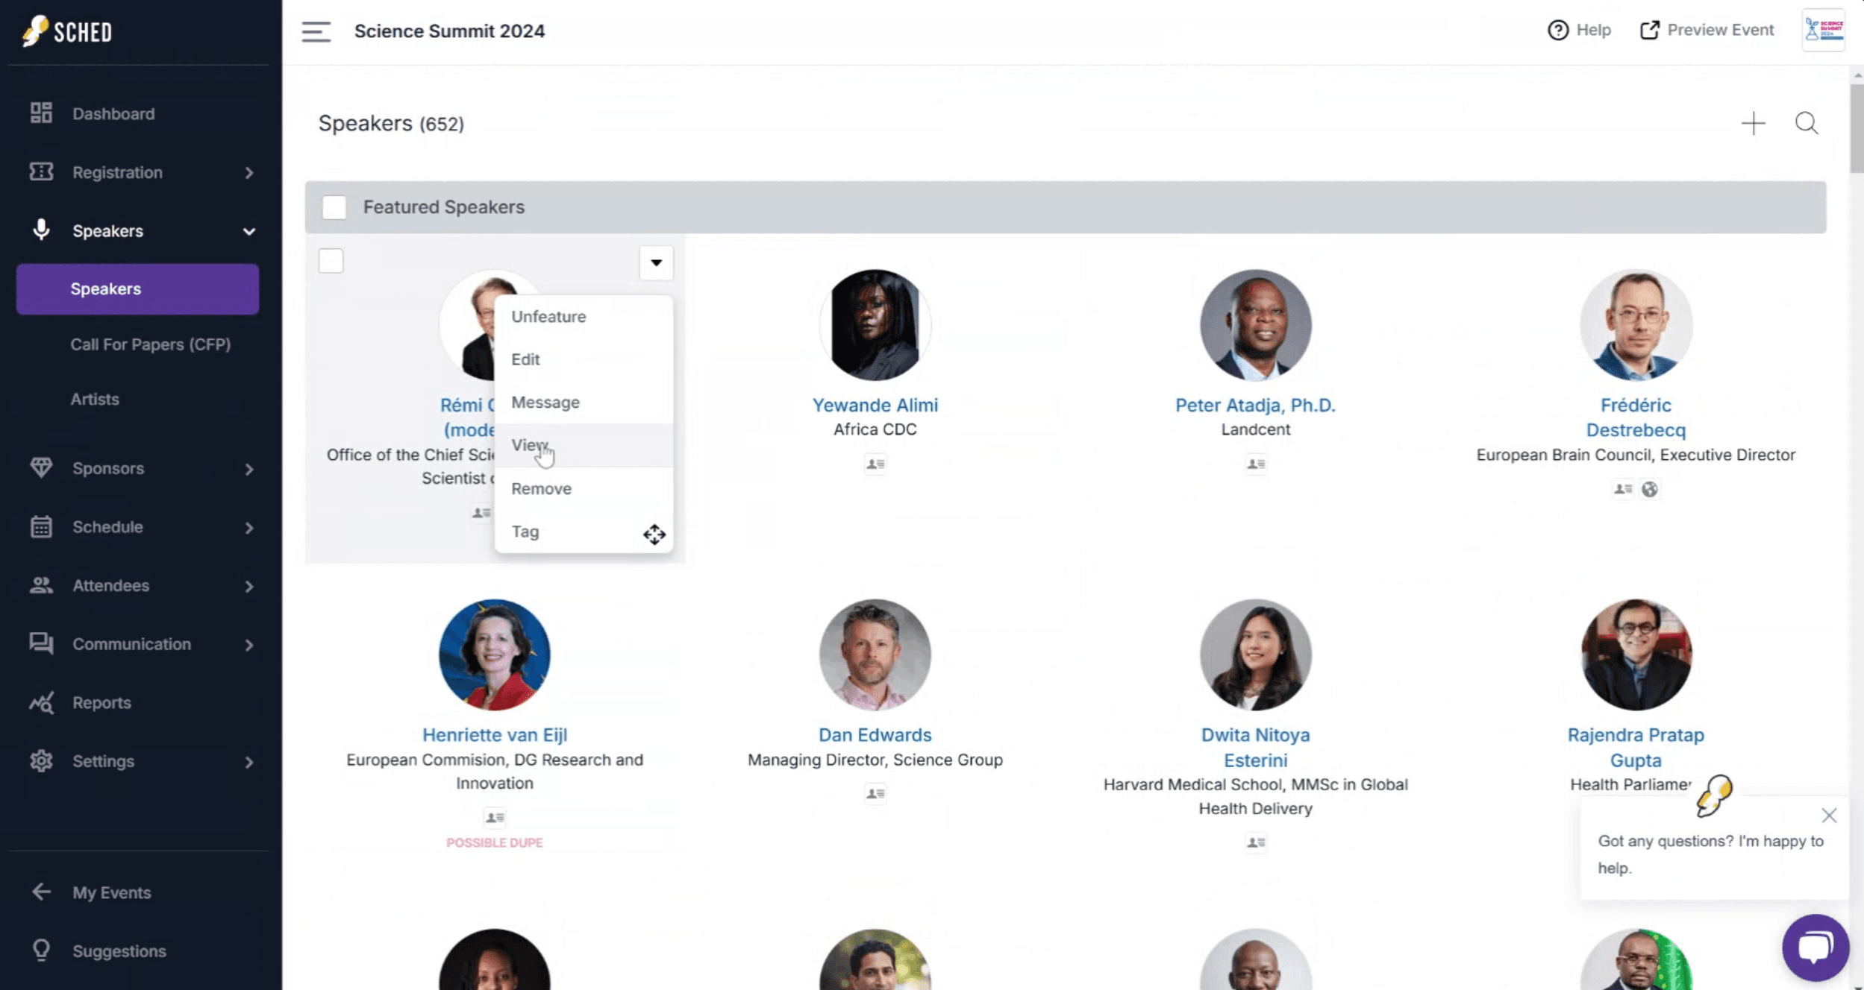Select Unfeature in the dropdown menu
This screenshot has width=1864, height=990.
(548, 317)
